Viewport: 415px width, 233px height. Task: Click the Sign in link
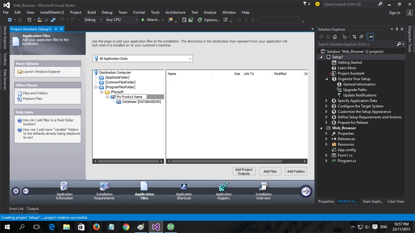coord(394,13)
